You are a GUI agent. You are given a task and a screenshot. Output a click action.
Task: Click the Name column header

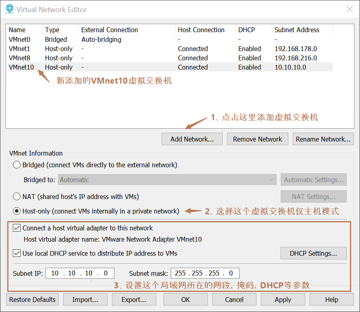25,30
